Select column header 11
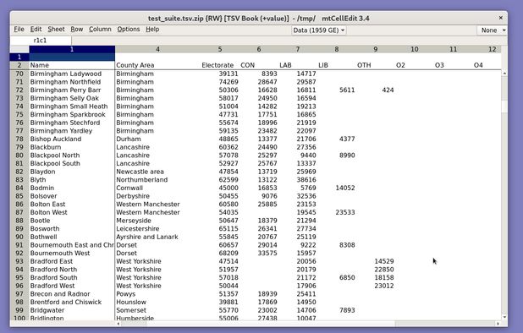Screen dimensions: 523x333 click(x=453, y=49)
